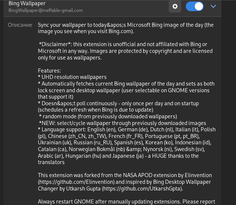
Task: Click the Features: heading text
Action: click(49, 71)
